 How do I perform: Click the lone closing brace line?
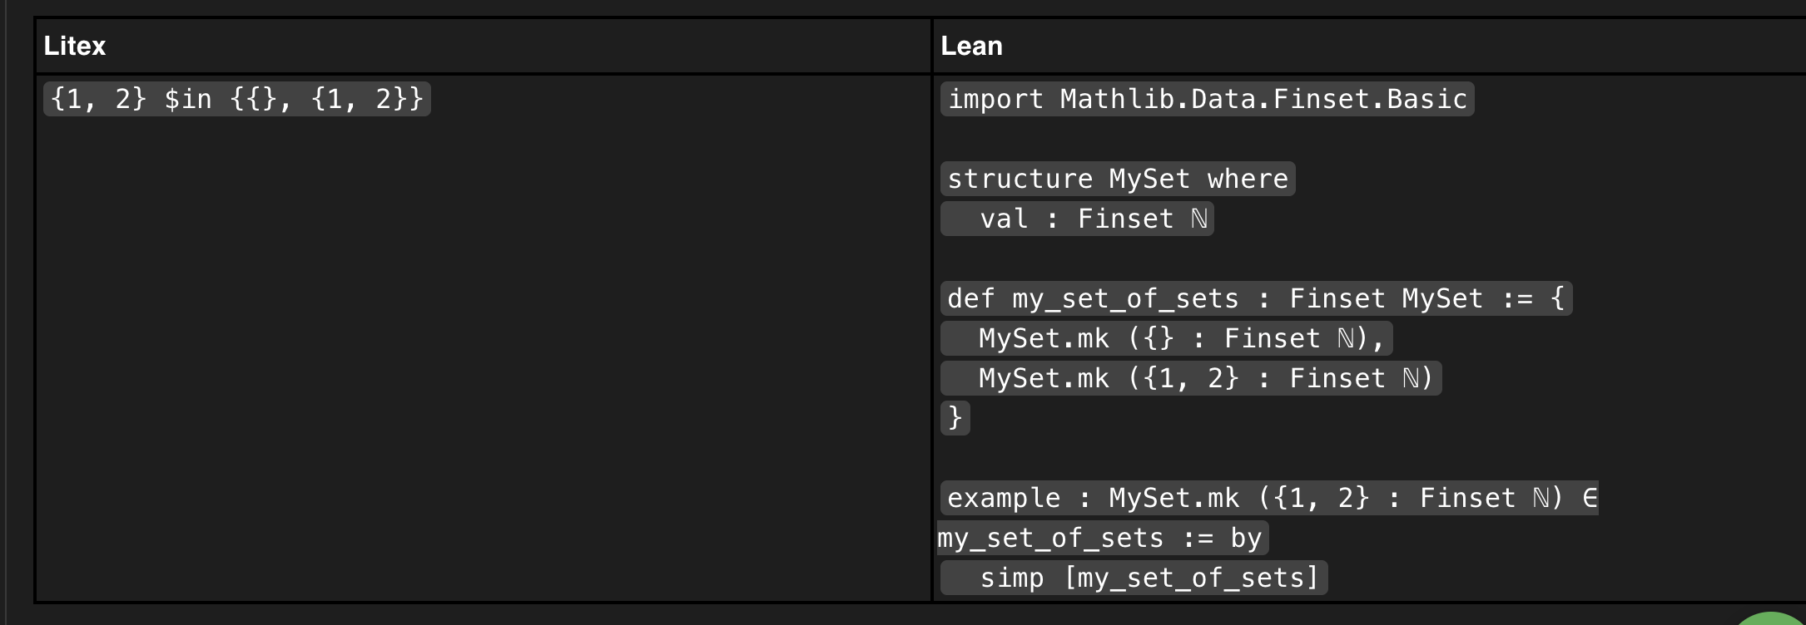click(955, 416)
